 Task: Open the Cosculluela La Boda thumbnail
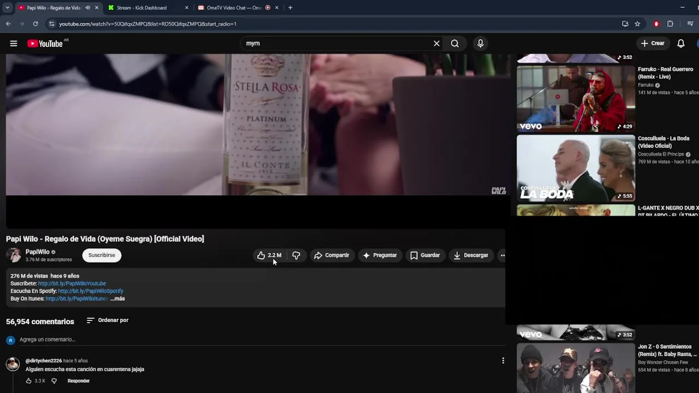click(x=576, y=168)
